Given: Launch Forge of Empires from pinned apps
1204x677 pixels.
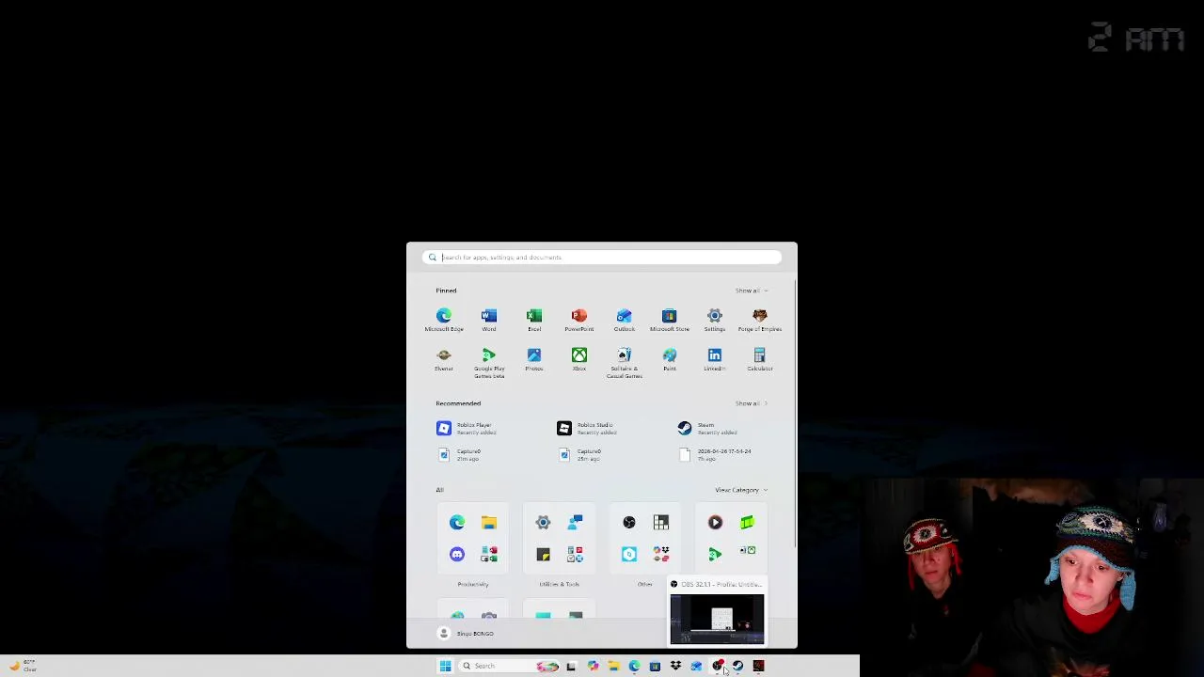Looking at the screenshot, I should [x=760, y=319].
